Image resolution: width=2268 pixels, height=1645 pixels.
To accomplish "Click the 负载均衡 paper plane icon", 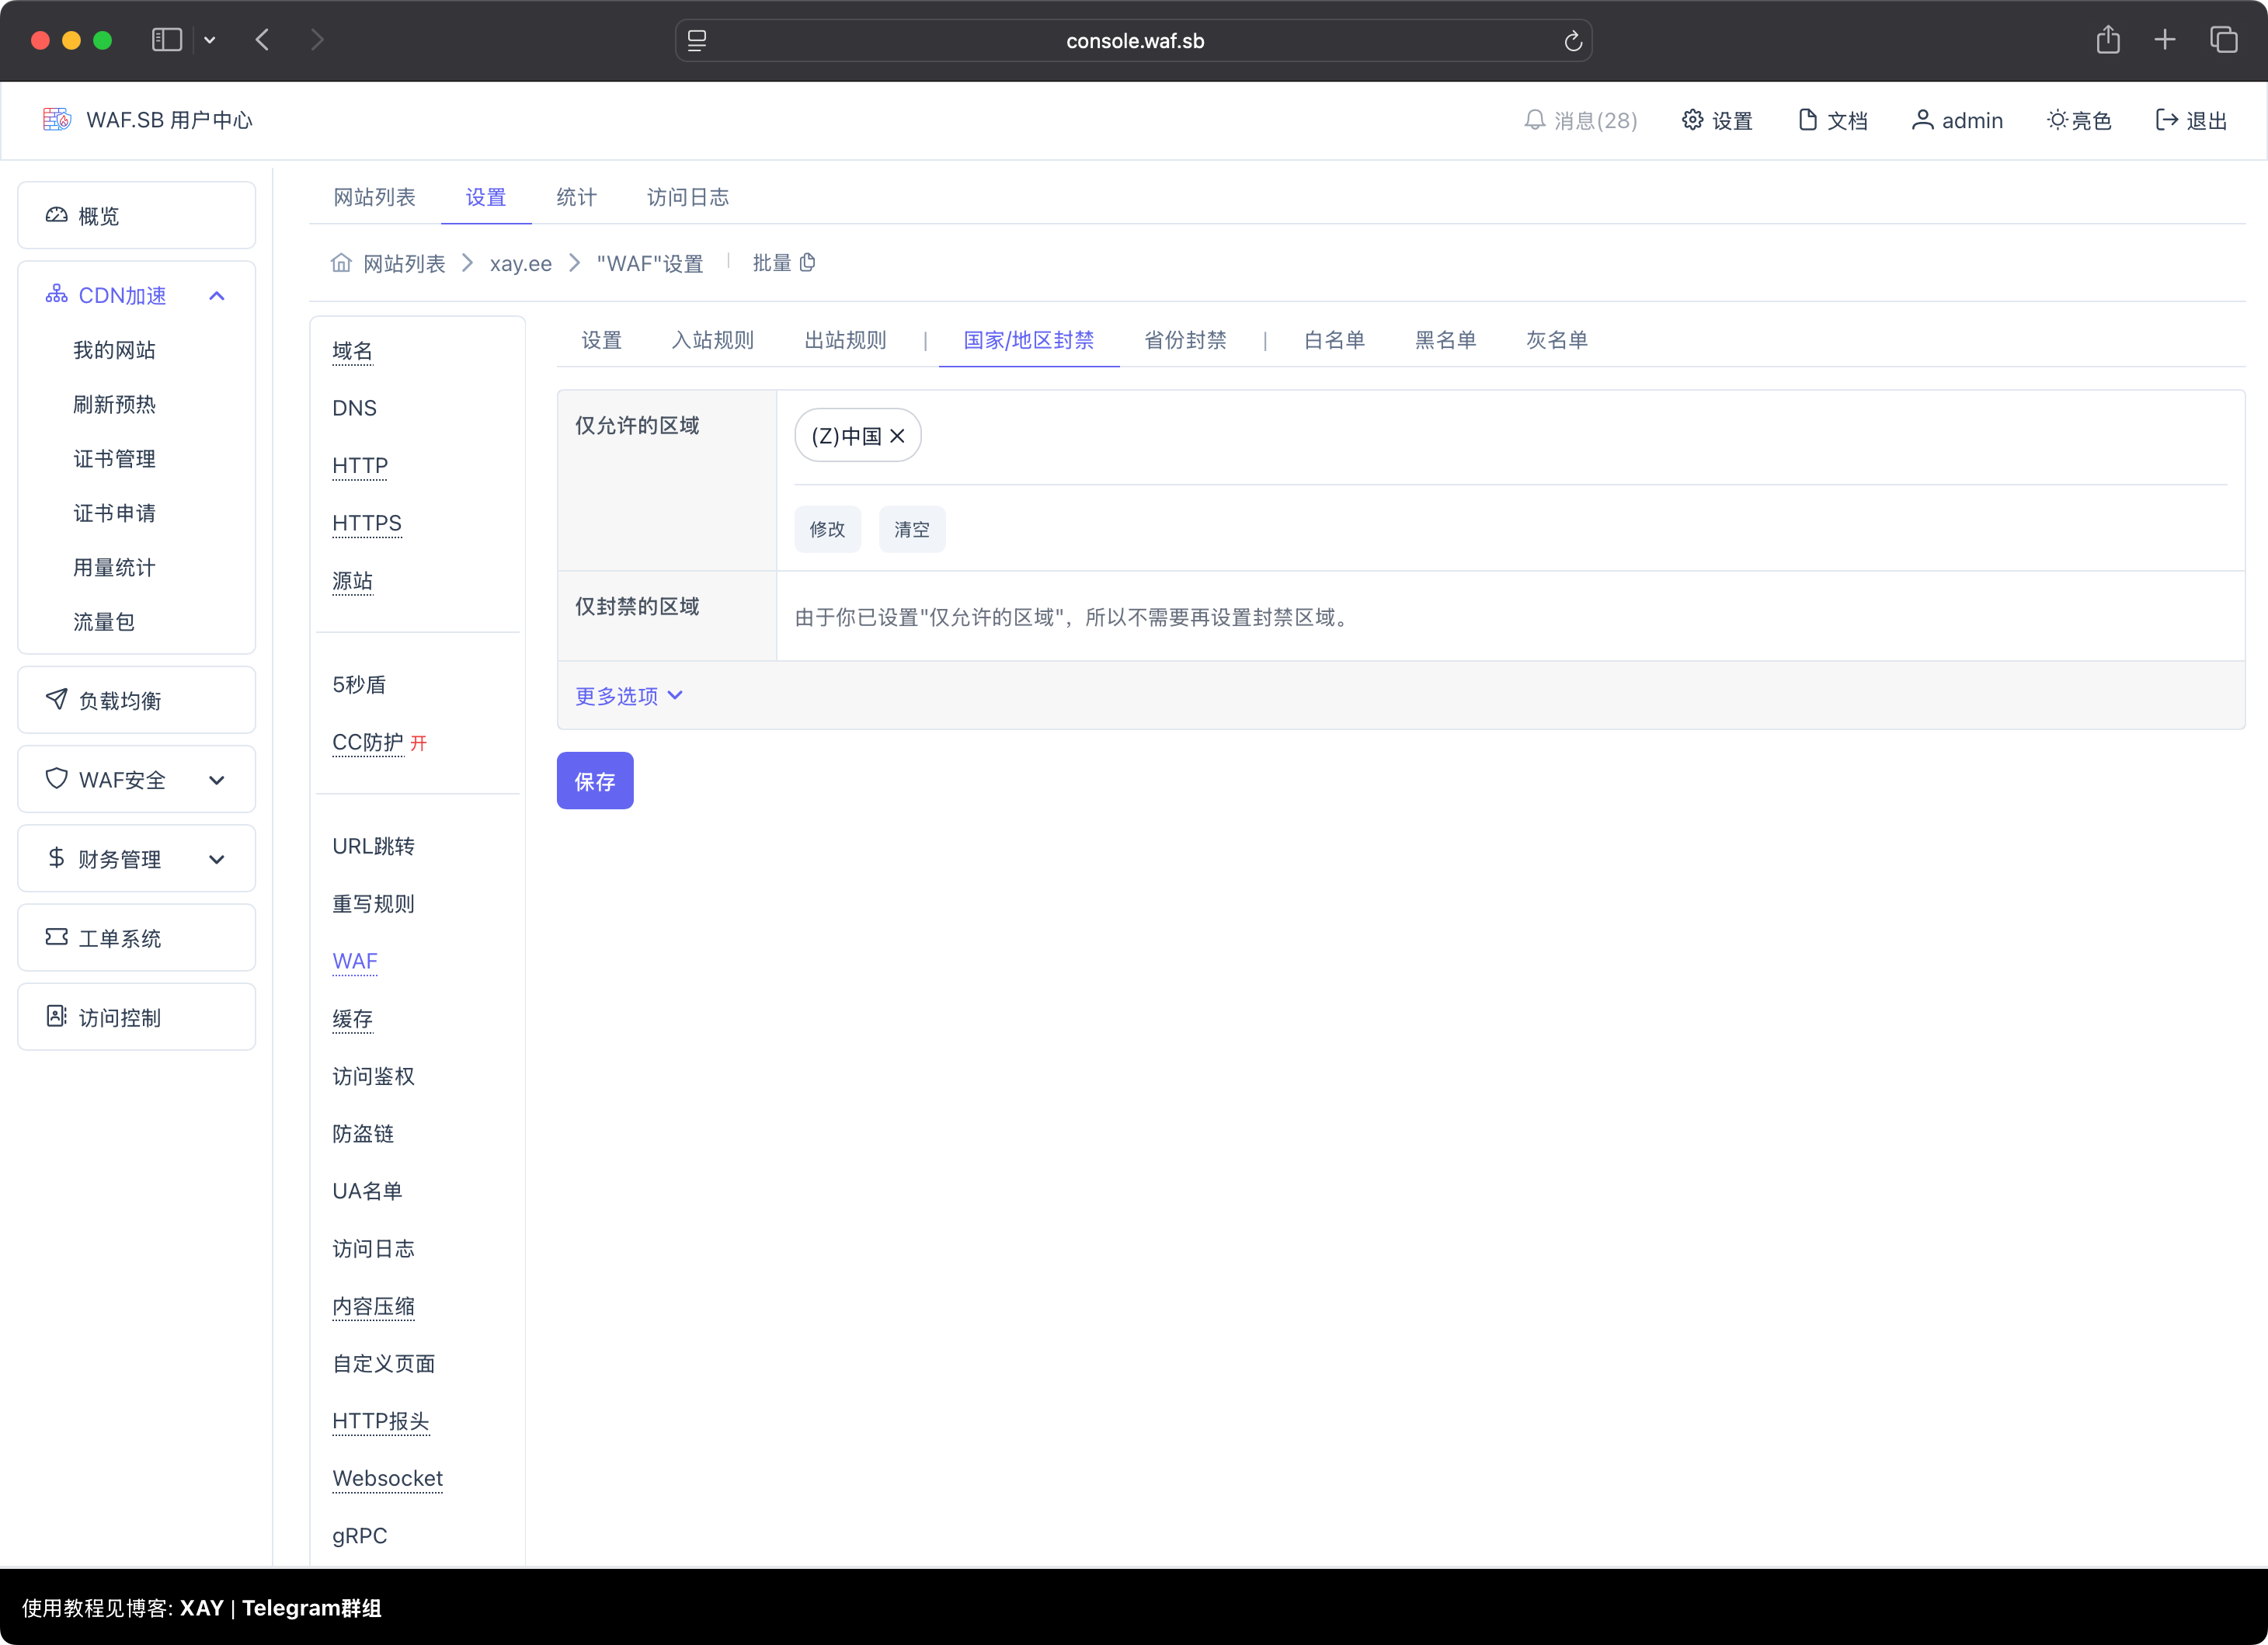I will point(57,699).
